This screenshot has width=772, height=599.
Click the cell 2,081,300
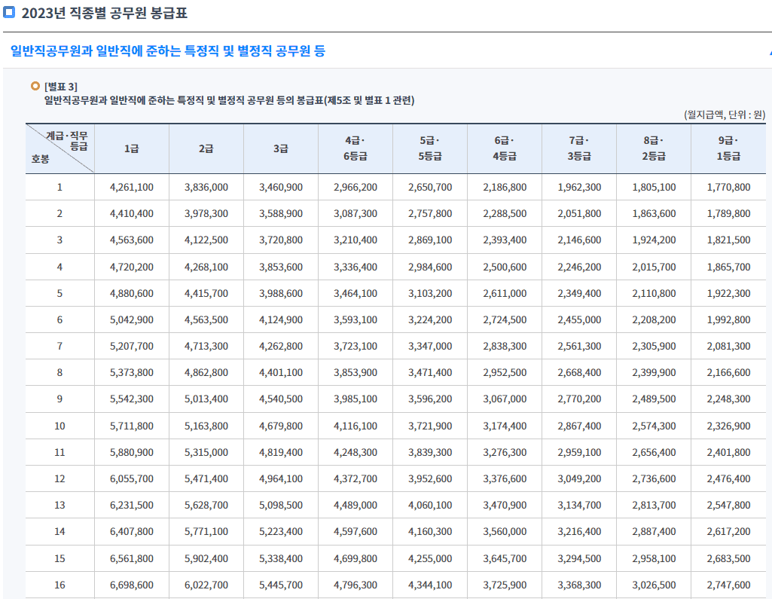pos(728,347)
